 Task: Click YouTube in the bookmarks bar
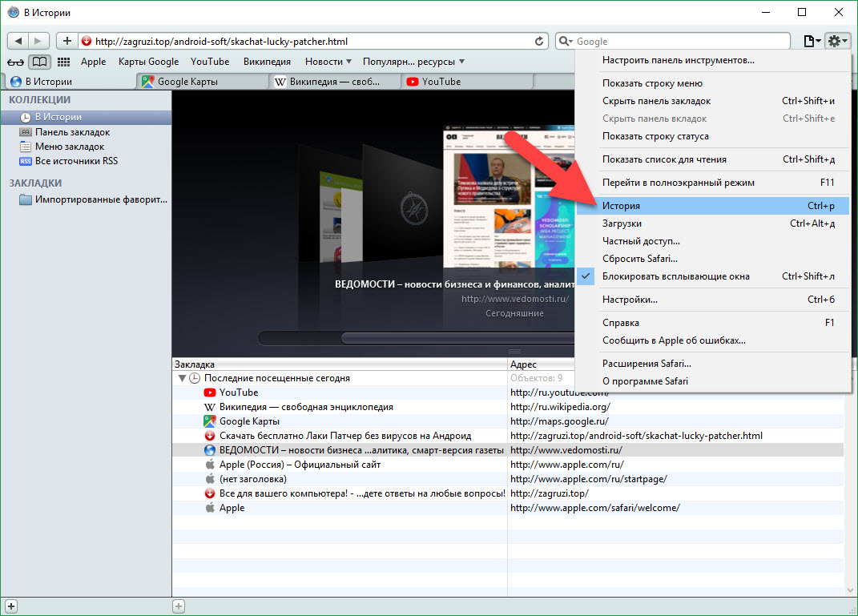point(210,62)
